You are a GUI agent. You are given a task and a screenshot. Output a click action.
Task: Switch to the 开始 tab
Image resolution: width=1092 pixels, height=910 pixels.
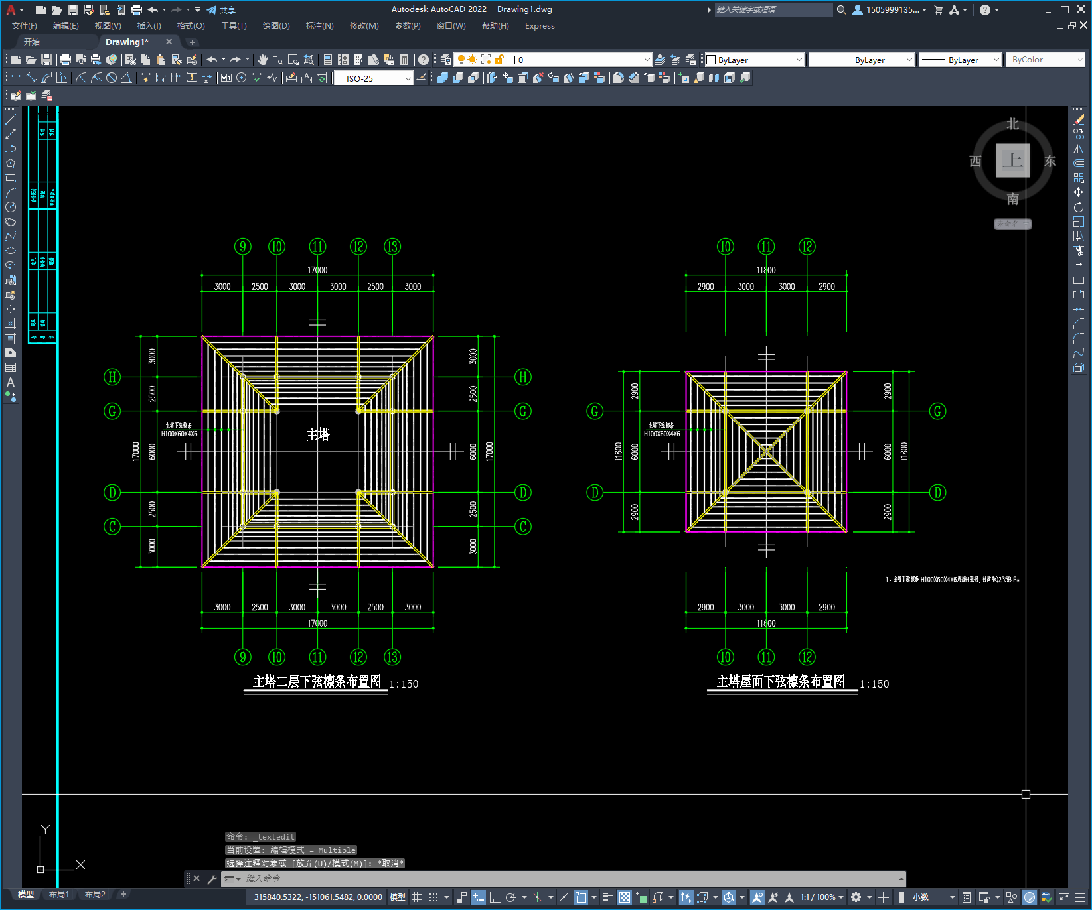click(x=32, y=42)
